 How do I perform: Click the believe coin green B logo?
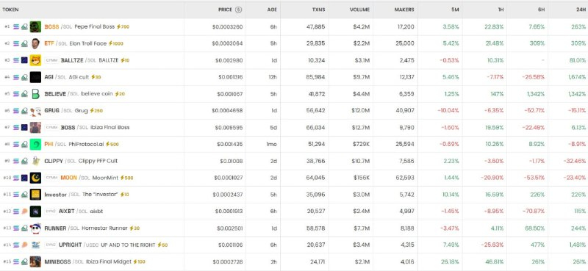(35, 94)
